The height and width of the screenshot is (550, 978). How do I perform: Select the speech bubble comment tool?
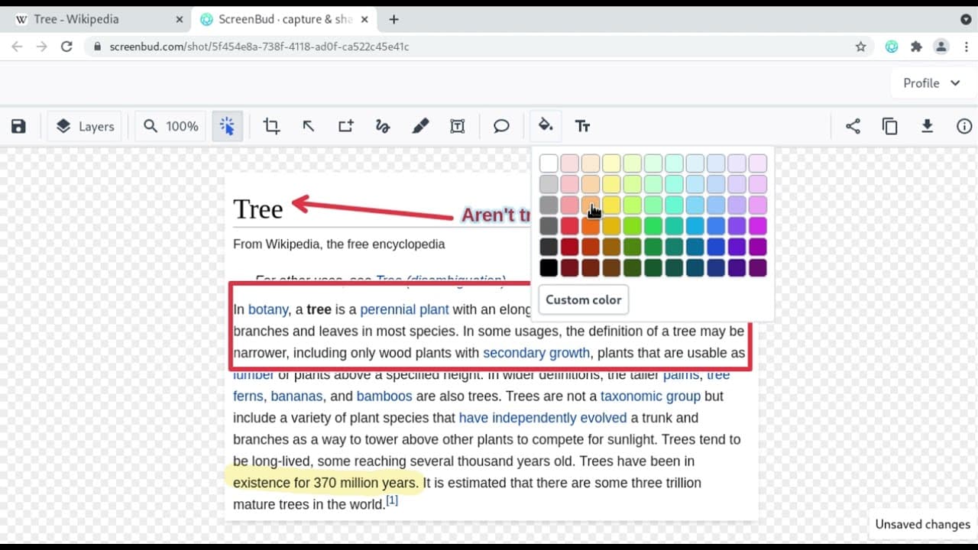pos(501,126)
